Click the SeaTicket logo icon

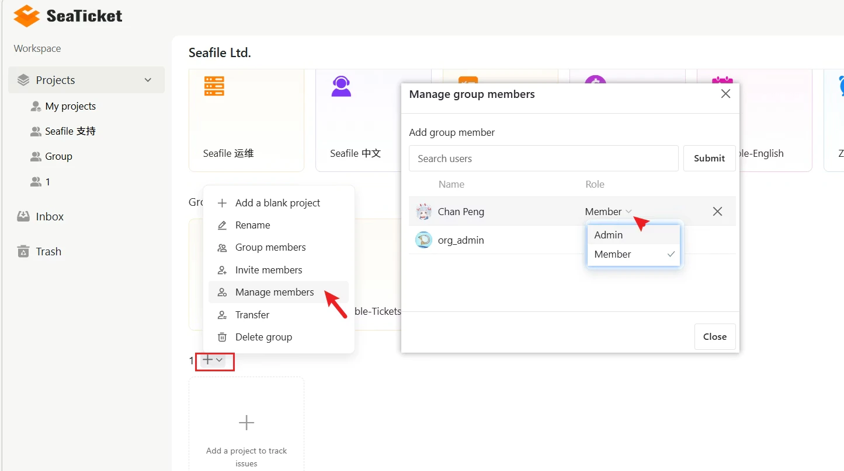27,16
